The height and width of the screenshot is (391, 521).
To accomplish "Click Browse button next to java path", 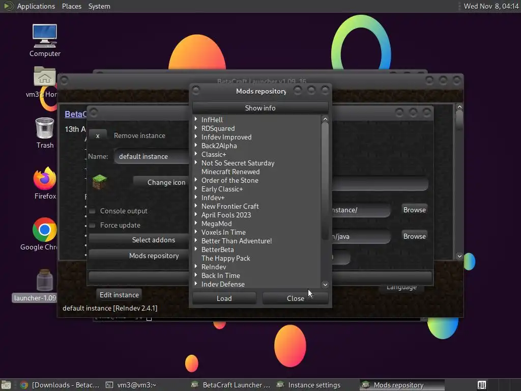I will tap(414, 236).
